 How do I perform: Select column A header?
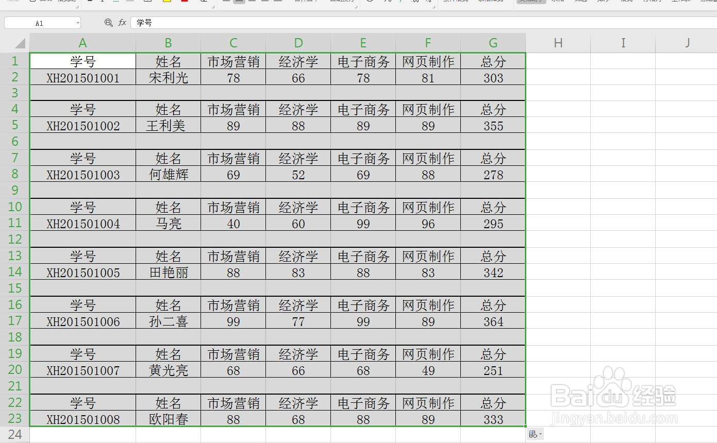coord(83,43)
